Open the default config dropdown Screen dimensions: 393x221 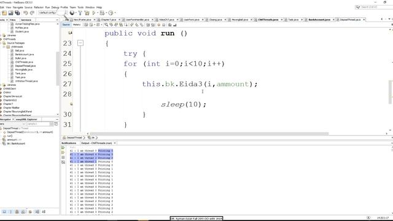pos(53,12)
